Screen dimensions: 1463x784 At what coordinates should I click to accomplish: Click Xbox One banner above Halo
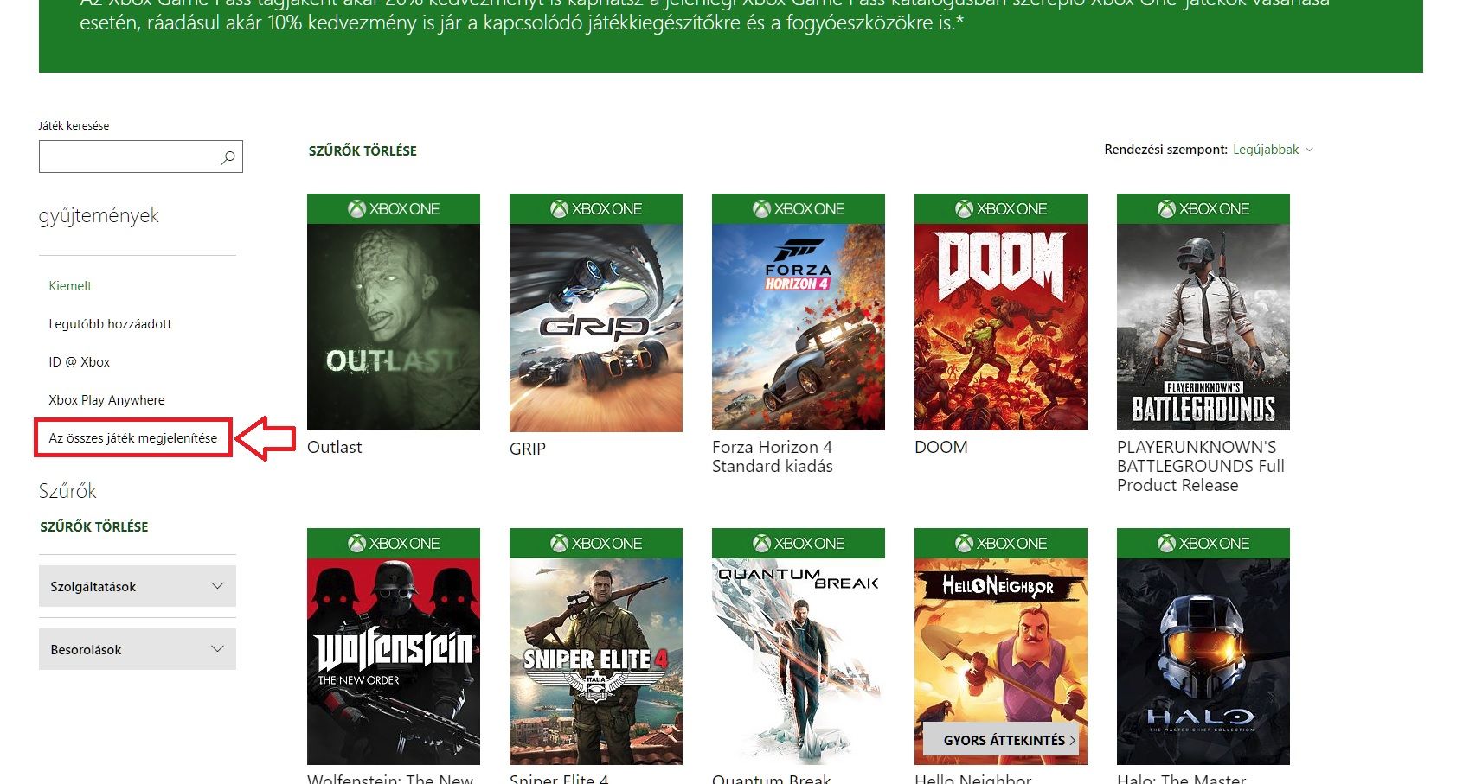[1203, 544]
